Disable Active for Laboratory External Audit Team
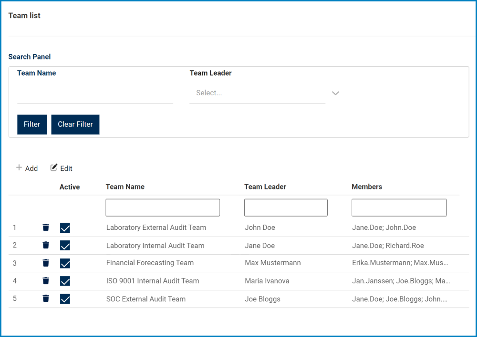The width and height of the screenshot is (477, 337). click(x=65, y=227)
